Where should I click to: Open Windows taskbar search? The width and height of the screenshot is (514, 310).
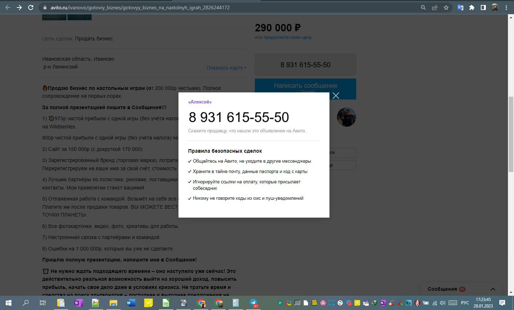tap(26, 303)
